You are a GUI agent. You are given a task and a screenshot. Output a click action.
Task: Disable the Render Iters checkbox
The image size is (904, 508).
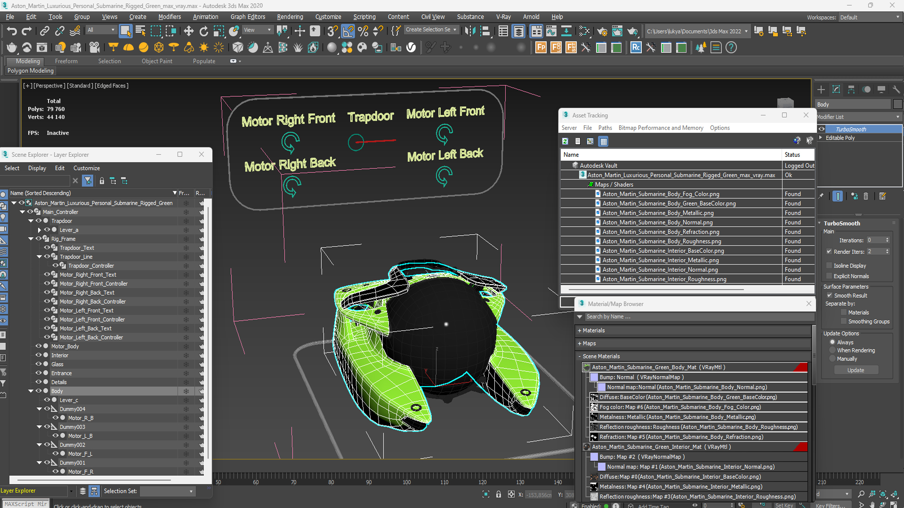click(829, 252)
